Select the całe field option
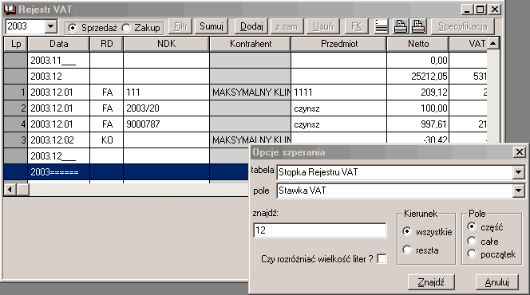Viewport: 530px width, 295px height. (472, 241)
